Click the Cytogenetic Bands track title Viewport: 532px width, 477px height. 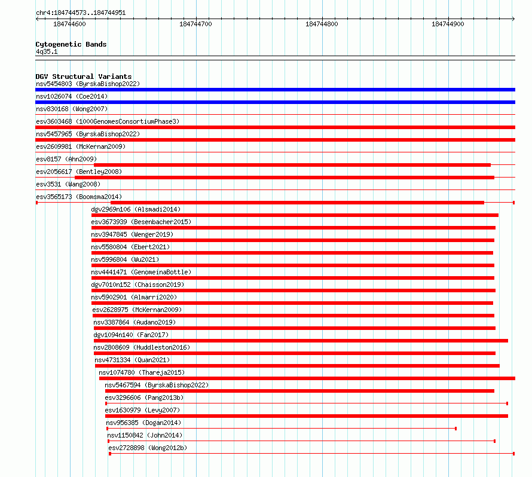point(71,44)
